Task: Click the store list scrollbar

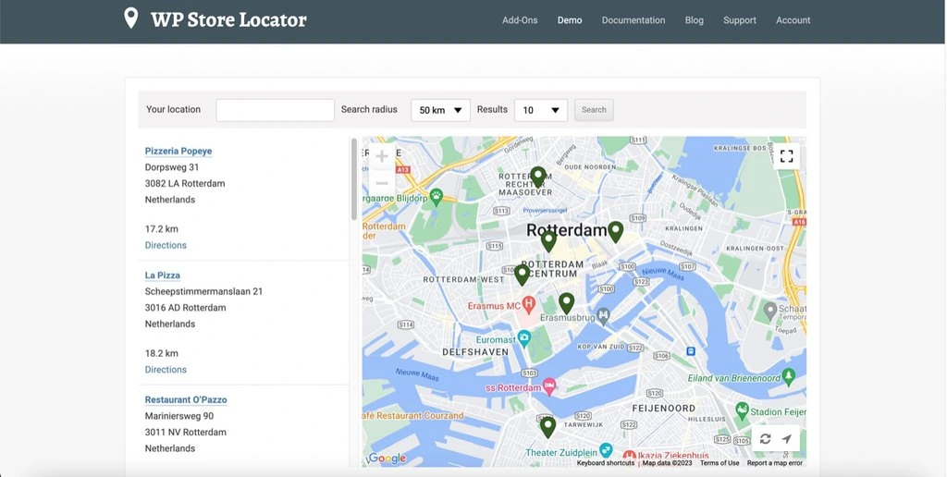Action: tap(354, 180)
